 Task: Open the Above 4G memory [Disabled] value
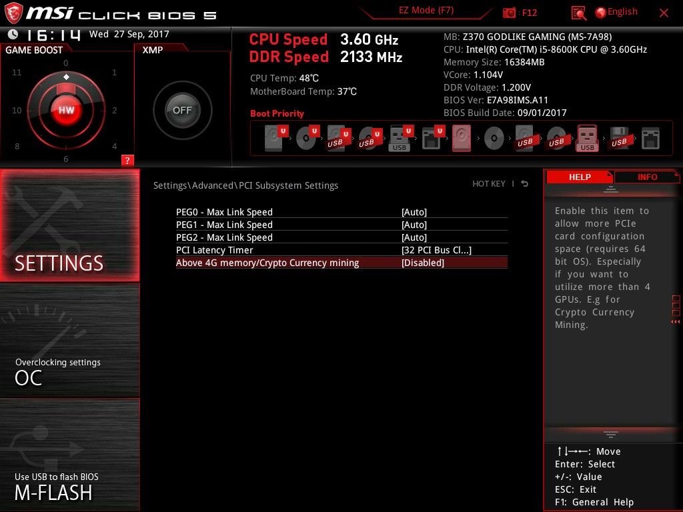pos(422,263)
